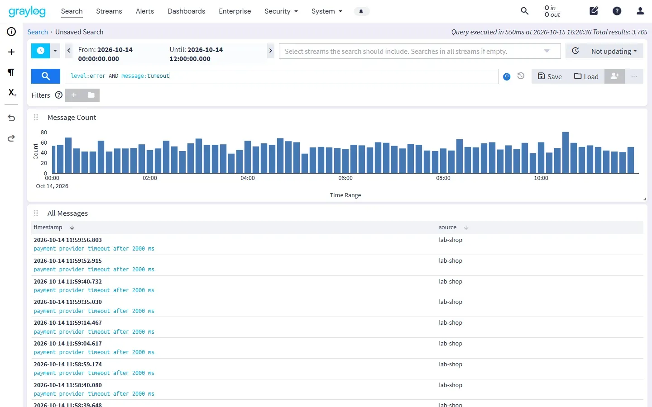The image size is (652, 407).
Task: Go to the Streams tab
Action: click(109, 11)
